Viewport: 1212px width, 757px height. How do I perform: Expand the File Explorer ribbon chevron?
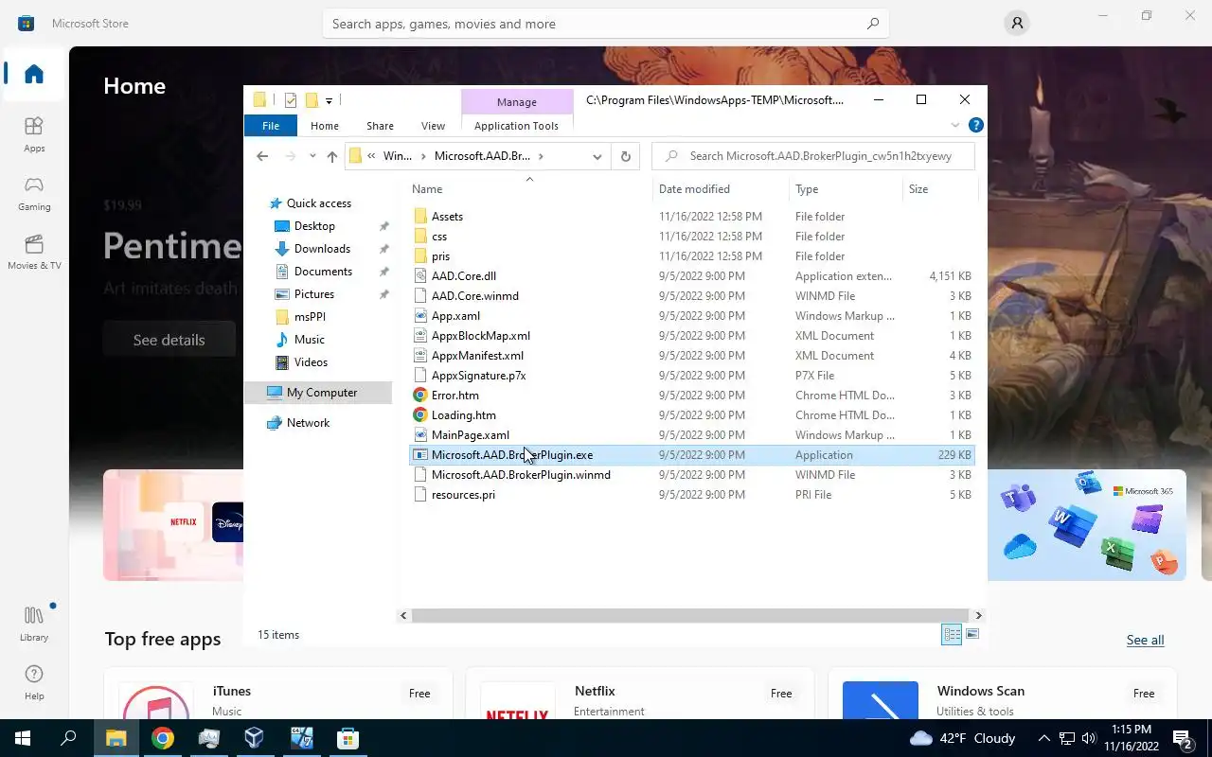954,125
